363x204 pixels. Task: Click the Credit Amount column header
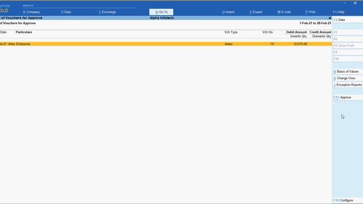(x=320, y=32)
